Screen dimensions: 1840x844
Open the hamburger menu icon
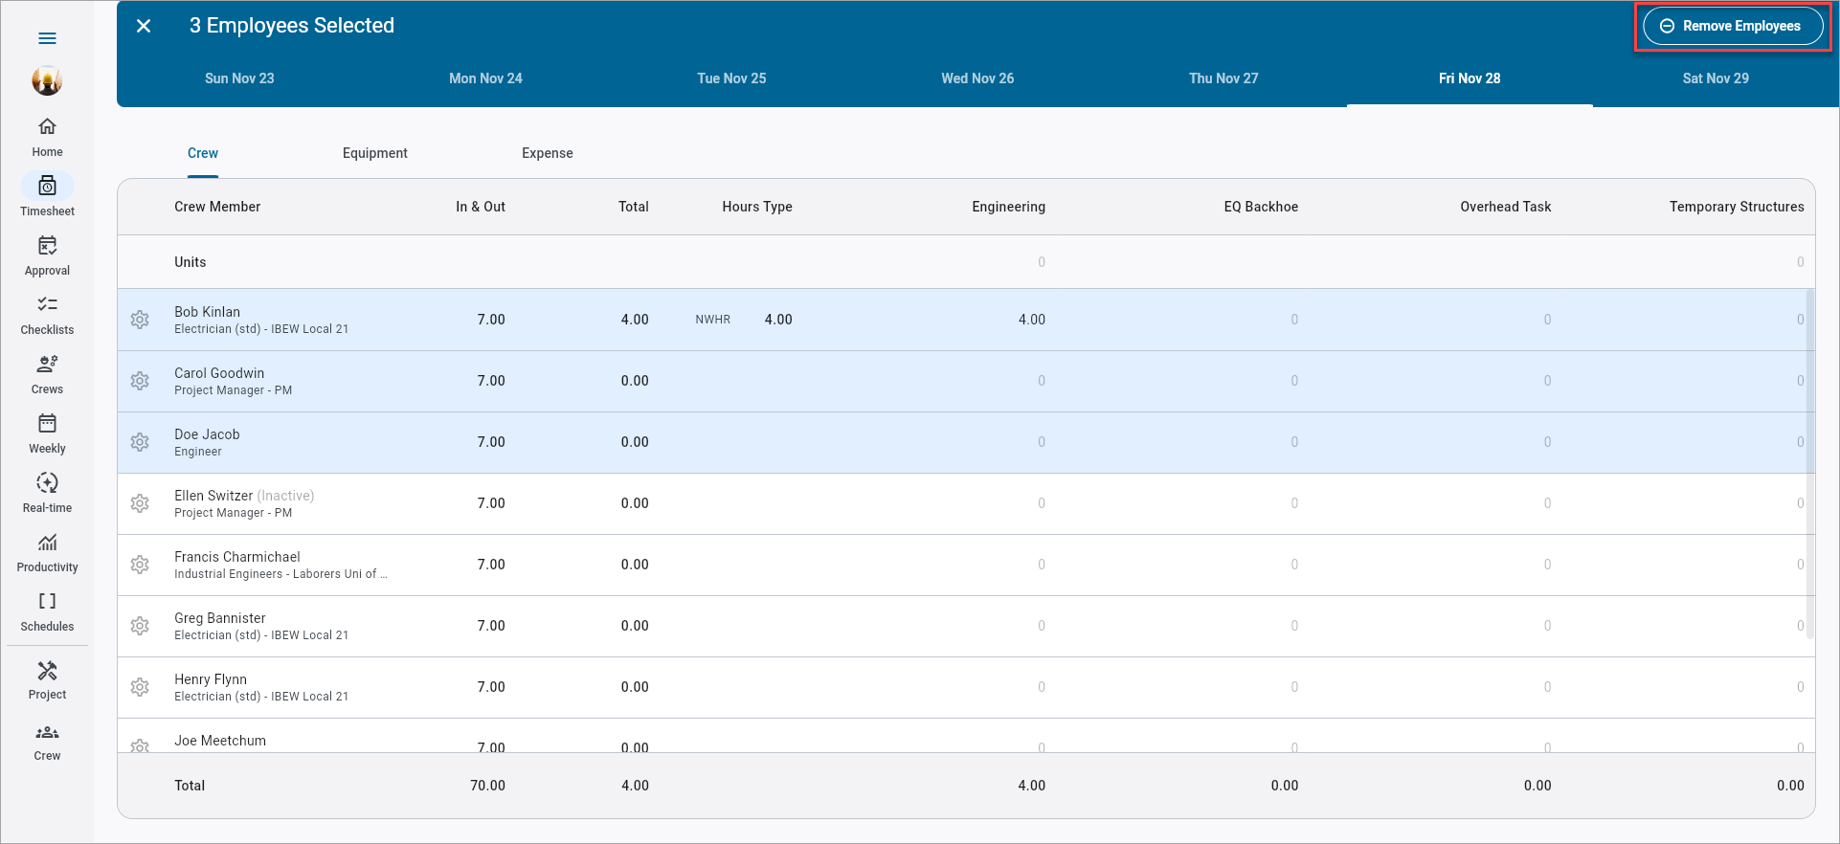(x=47, y=38)
